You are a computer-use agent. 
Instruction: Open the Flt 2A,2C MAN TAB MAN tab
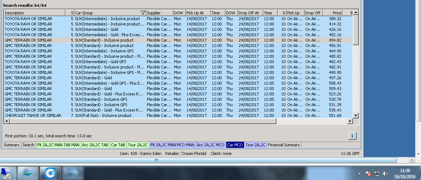(x=58, y=145)
